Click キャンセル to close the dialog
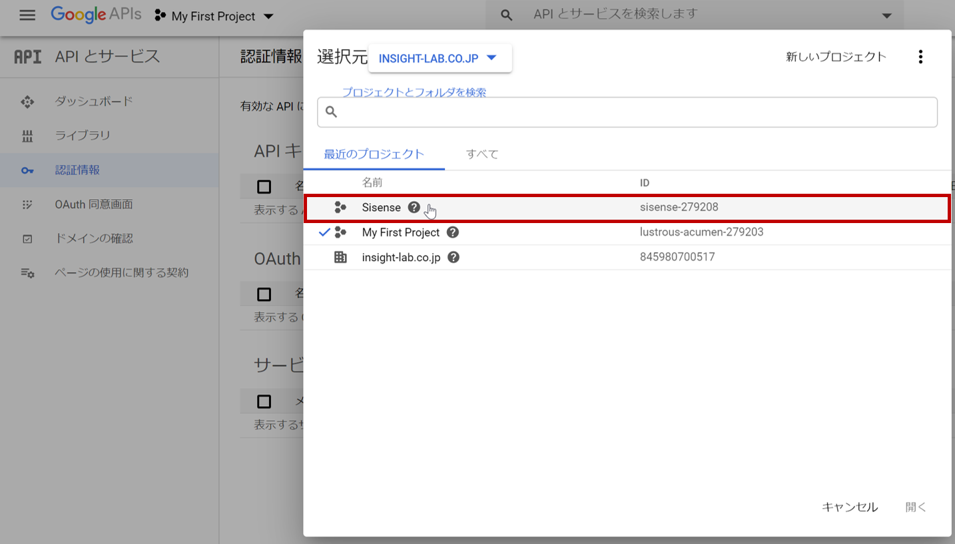The image size is (955, 544). (850, 507)
